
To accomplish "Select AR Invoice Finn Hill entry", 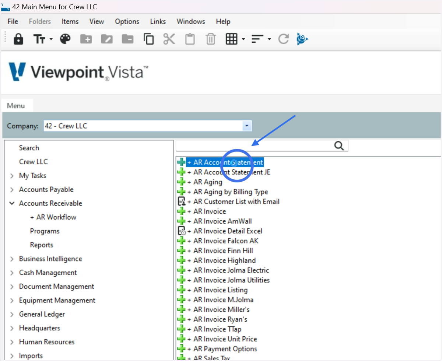I will [x=220, y=250].
